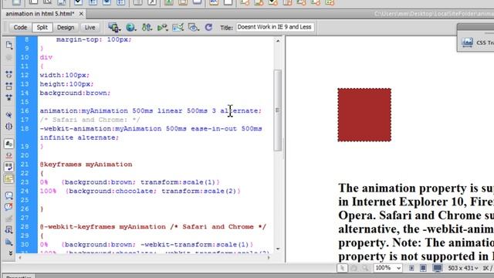Click the Remove Comment icon
Image resolution: width=494 pixels, height=278 pixels.
[x=8, y=207]
